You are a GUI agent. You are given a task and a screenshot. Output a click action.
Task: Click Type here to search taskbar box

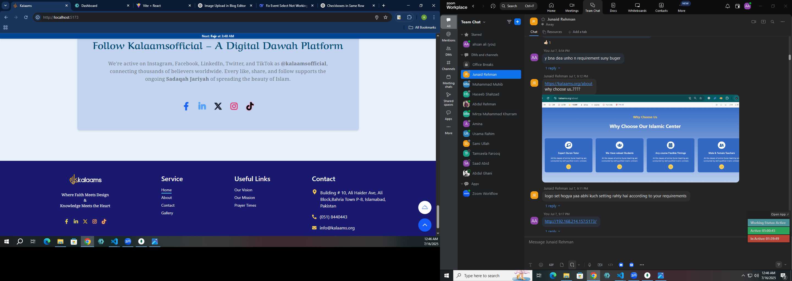493,276
